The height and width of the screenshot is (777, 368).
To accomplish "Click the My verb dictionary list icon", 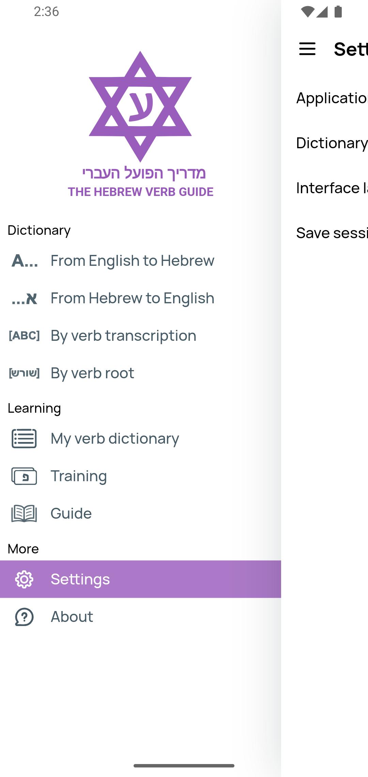I will (25, 439).
